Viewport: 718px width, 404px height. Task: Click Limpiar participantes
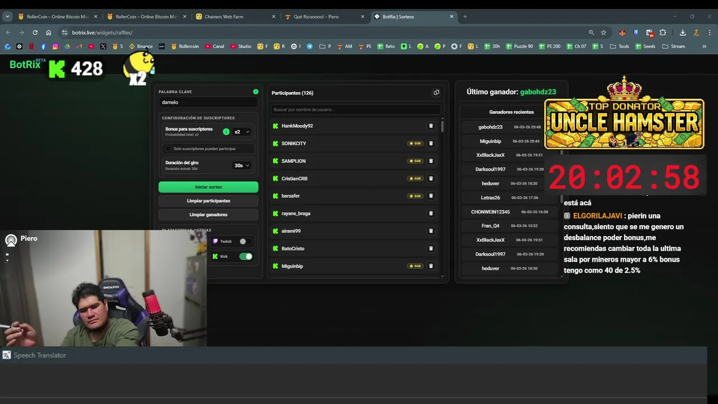208,201
